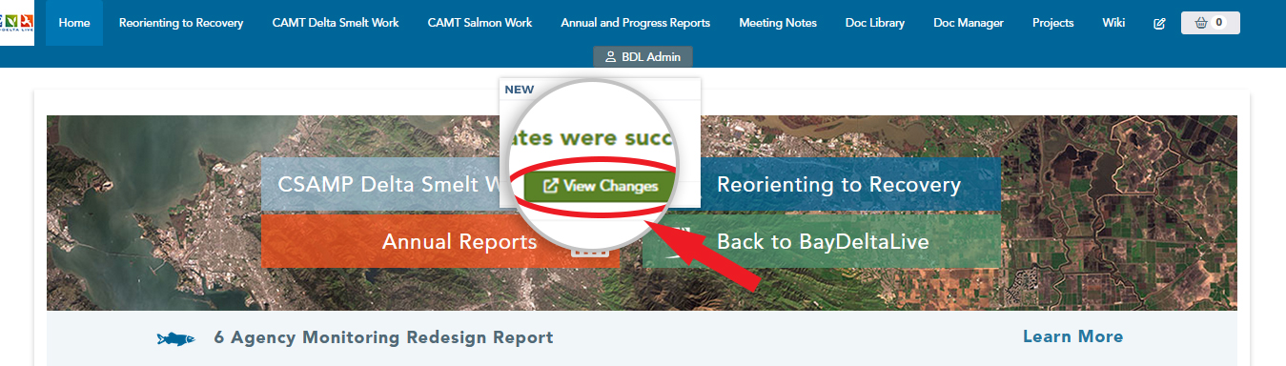Open Annual and Progress Reports
1286x366 pixels.
[636, 23]
